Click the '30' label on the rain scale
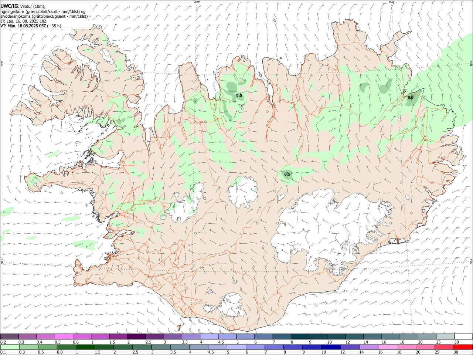Screen dimensions: 473x355 tap(457, 352)
